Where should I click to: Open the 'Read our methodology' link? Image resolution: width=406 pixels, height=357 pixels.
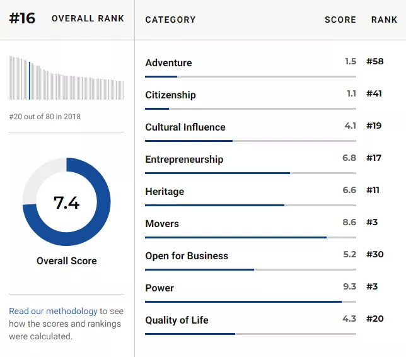[53, 311]
